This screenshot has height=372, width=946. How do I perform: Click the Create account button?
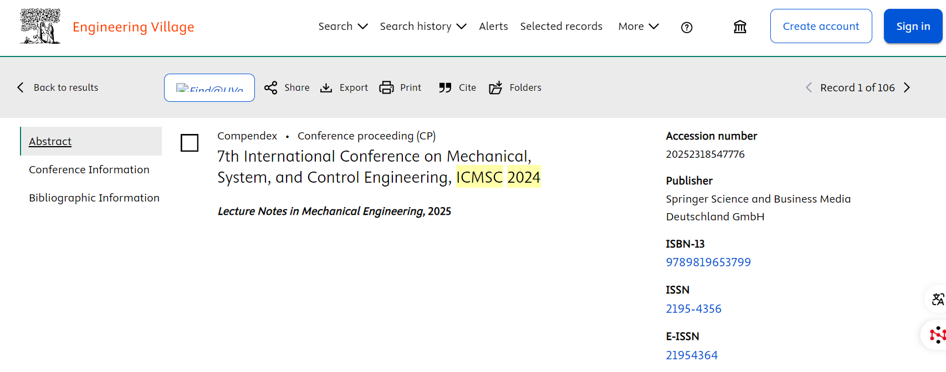pos(821,26)
